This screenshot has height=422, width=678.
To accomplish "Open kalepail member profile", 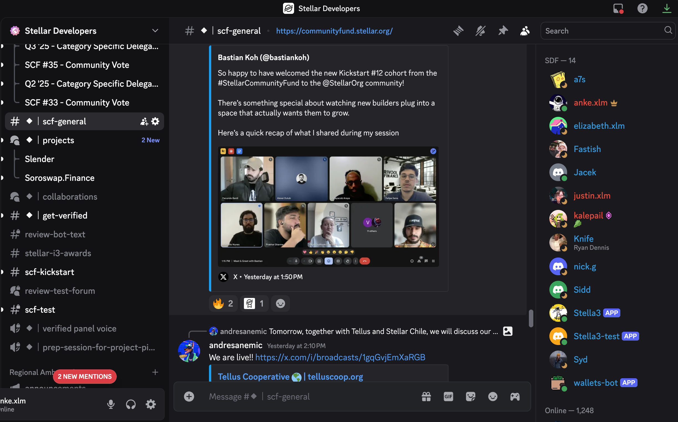I will pos(606,219).
